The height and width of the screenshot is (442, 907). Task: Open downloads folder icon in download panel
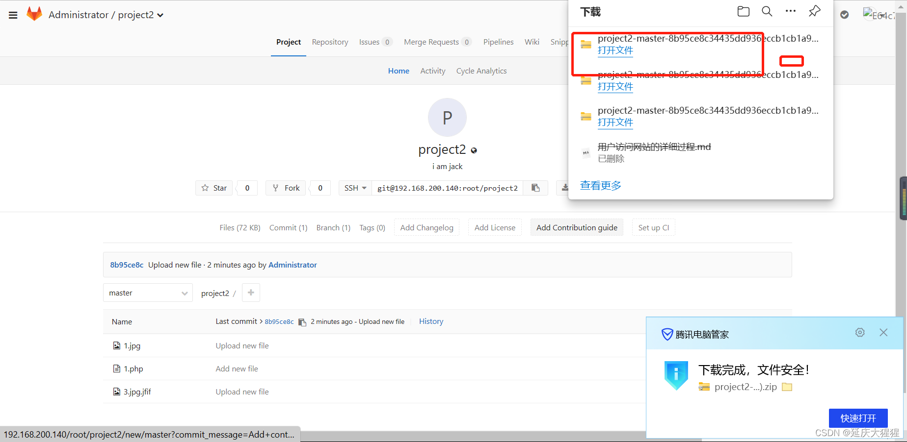pyautogui.click(x=744, y=11)
